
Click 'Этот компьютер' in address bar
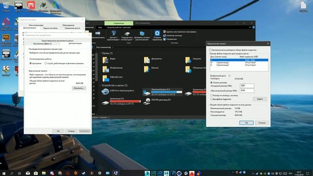point(103,47)
